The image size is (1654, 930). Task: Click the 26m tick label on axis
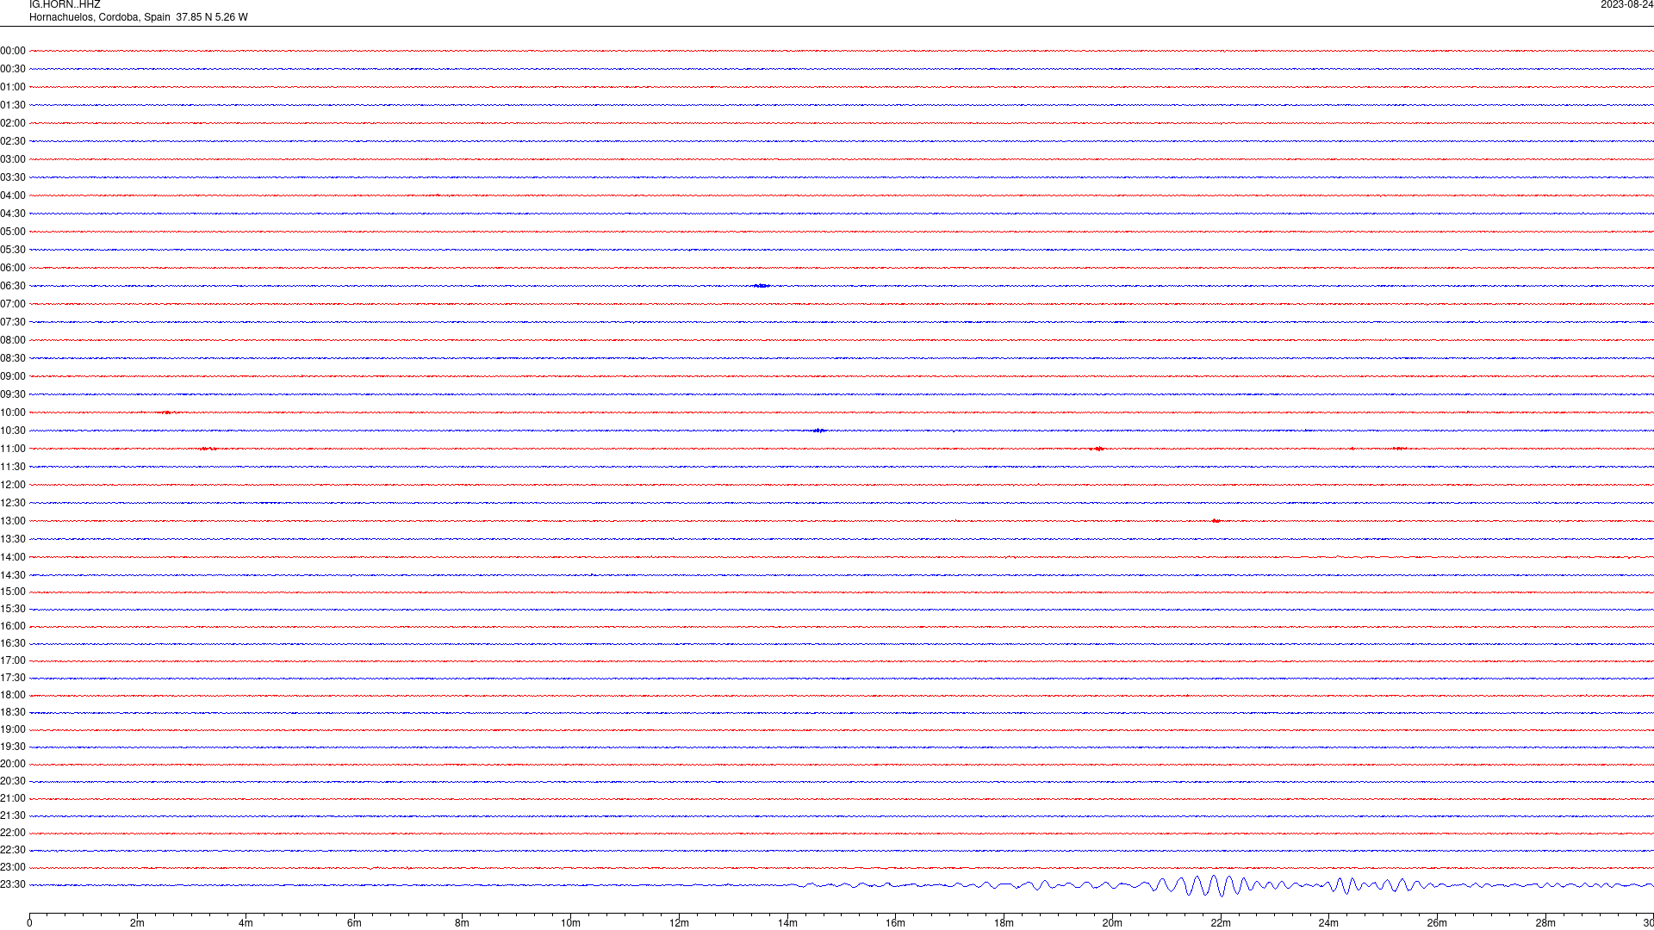pos(1437,923)
